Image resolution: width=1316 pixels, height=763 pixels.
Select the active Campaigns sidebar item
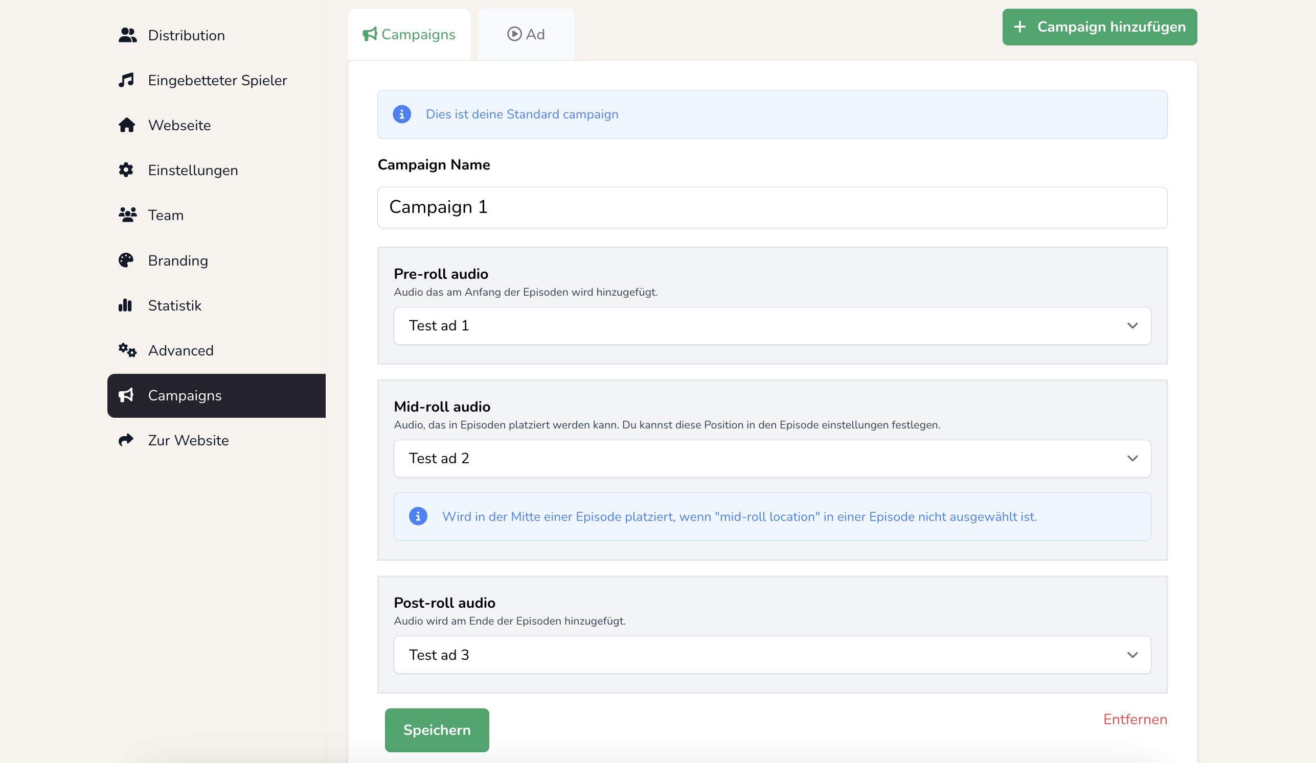coord(216,395)
